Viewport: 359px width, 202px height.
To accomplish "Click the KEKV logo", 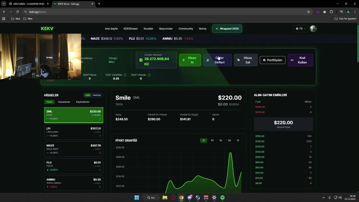I will [x=47, y=29].
